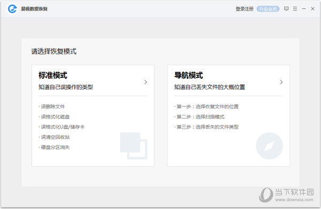Click the overlapping squares icon in 标准模式 card
The width and height of the screenshot is (321, 209).
[134, 146]
